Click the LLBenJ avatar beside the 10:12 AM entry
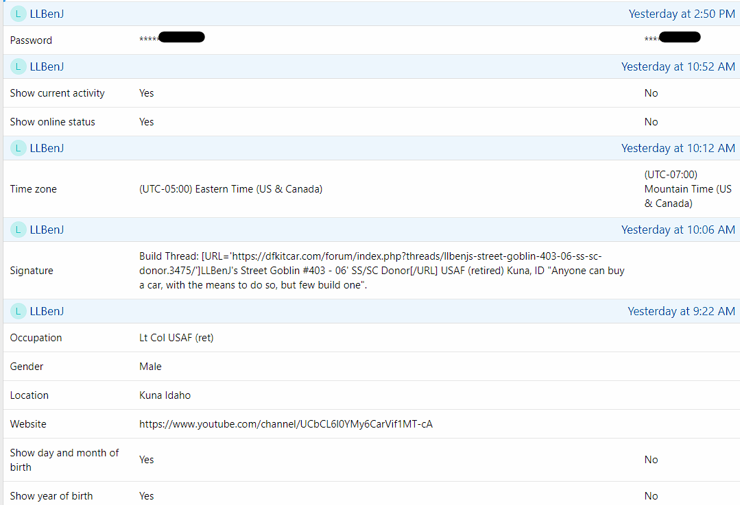Image resolution: width=740 pixels, height=505 pixels. pyautogui.click(x=18, y=148)
